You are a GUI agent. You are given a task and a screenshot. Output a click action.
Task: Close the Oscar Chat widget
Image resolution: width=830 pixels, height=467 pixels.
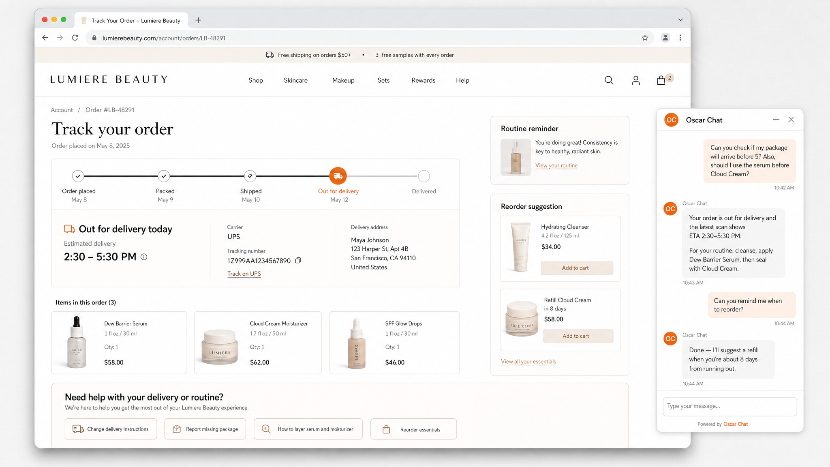[791, 120]
